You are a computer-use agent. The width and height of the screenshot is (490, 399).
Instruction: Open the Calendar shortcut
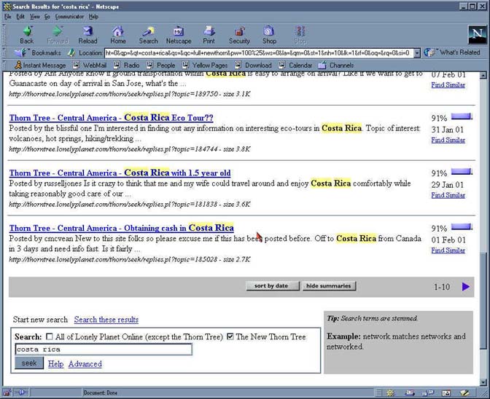point(295,66)
